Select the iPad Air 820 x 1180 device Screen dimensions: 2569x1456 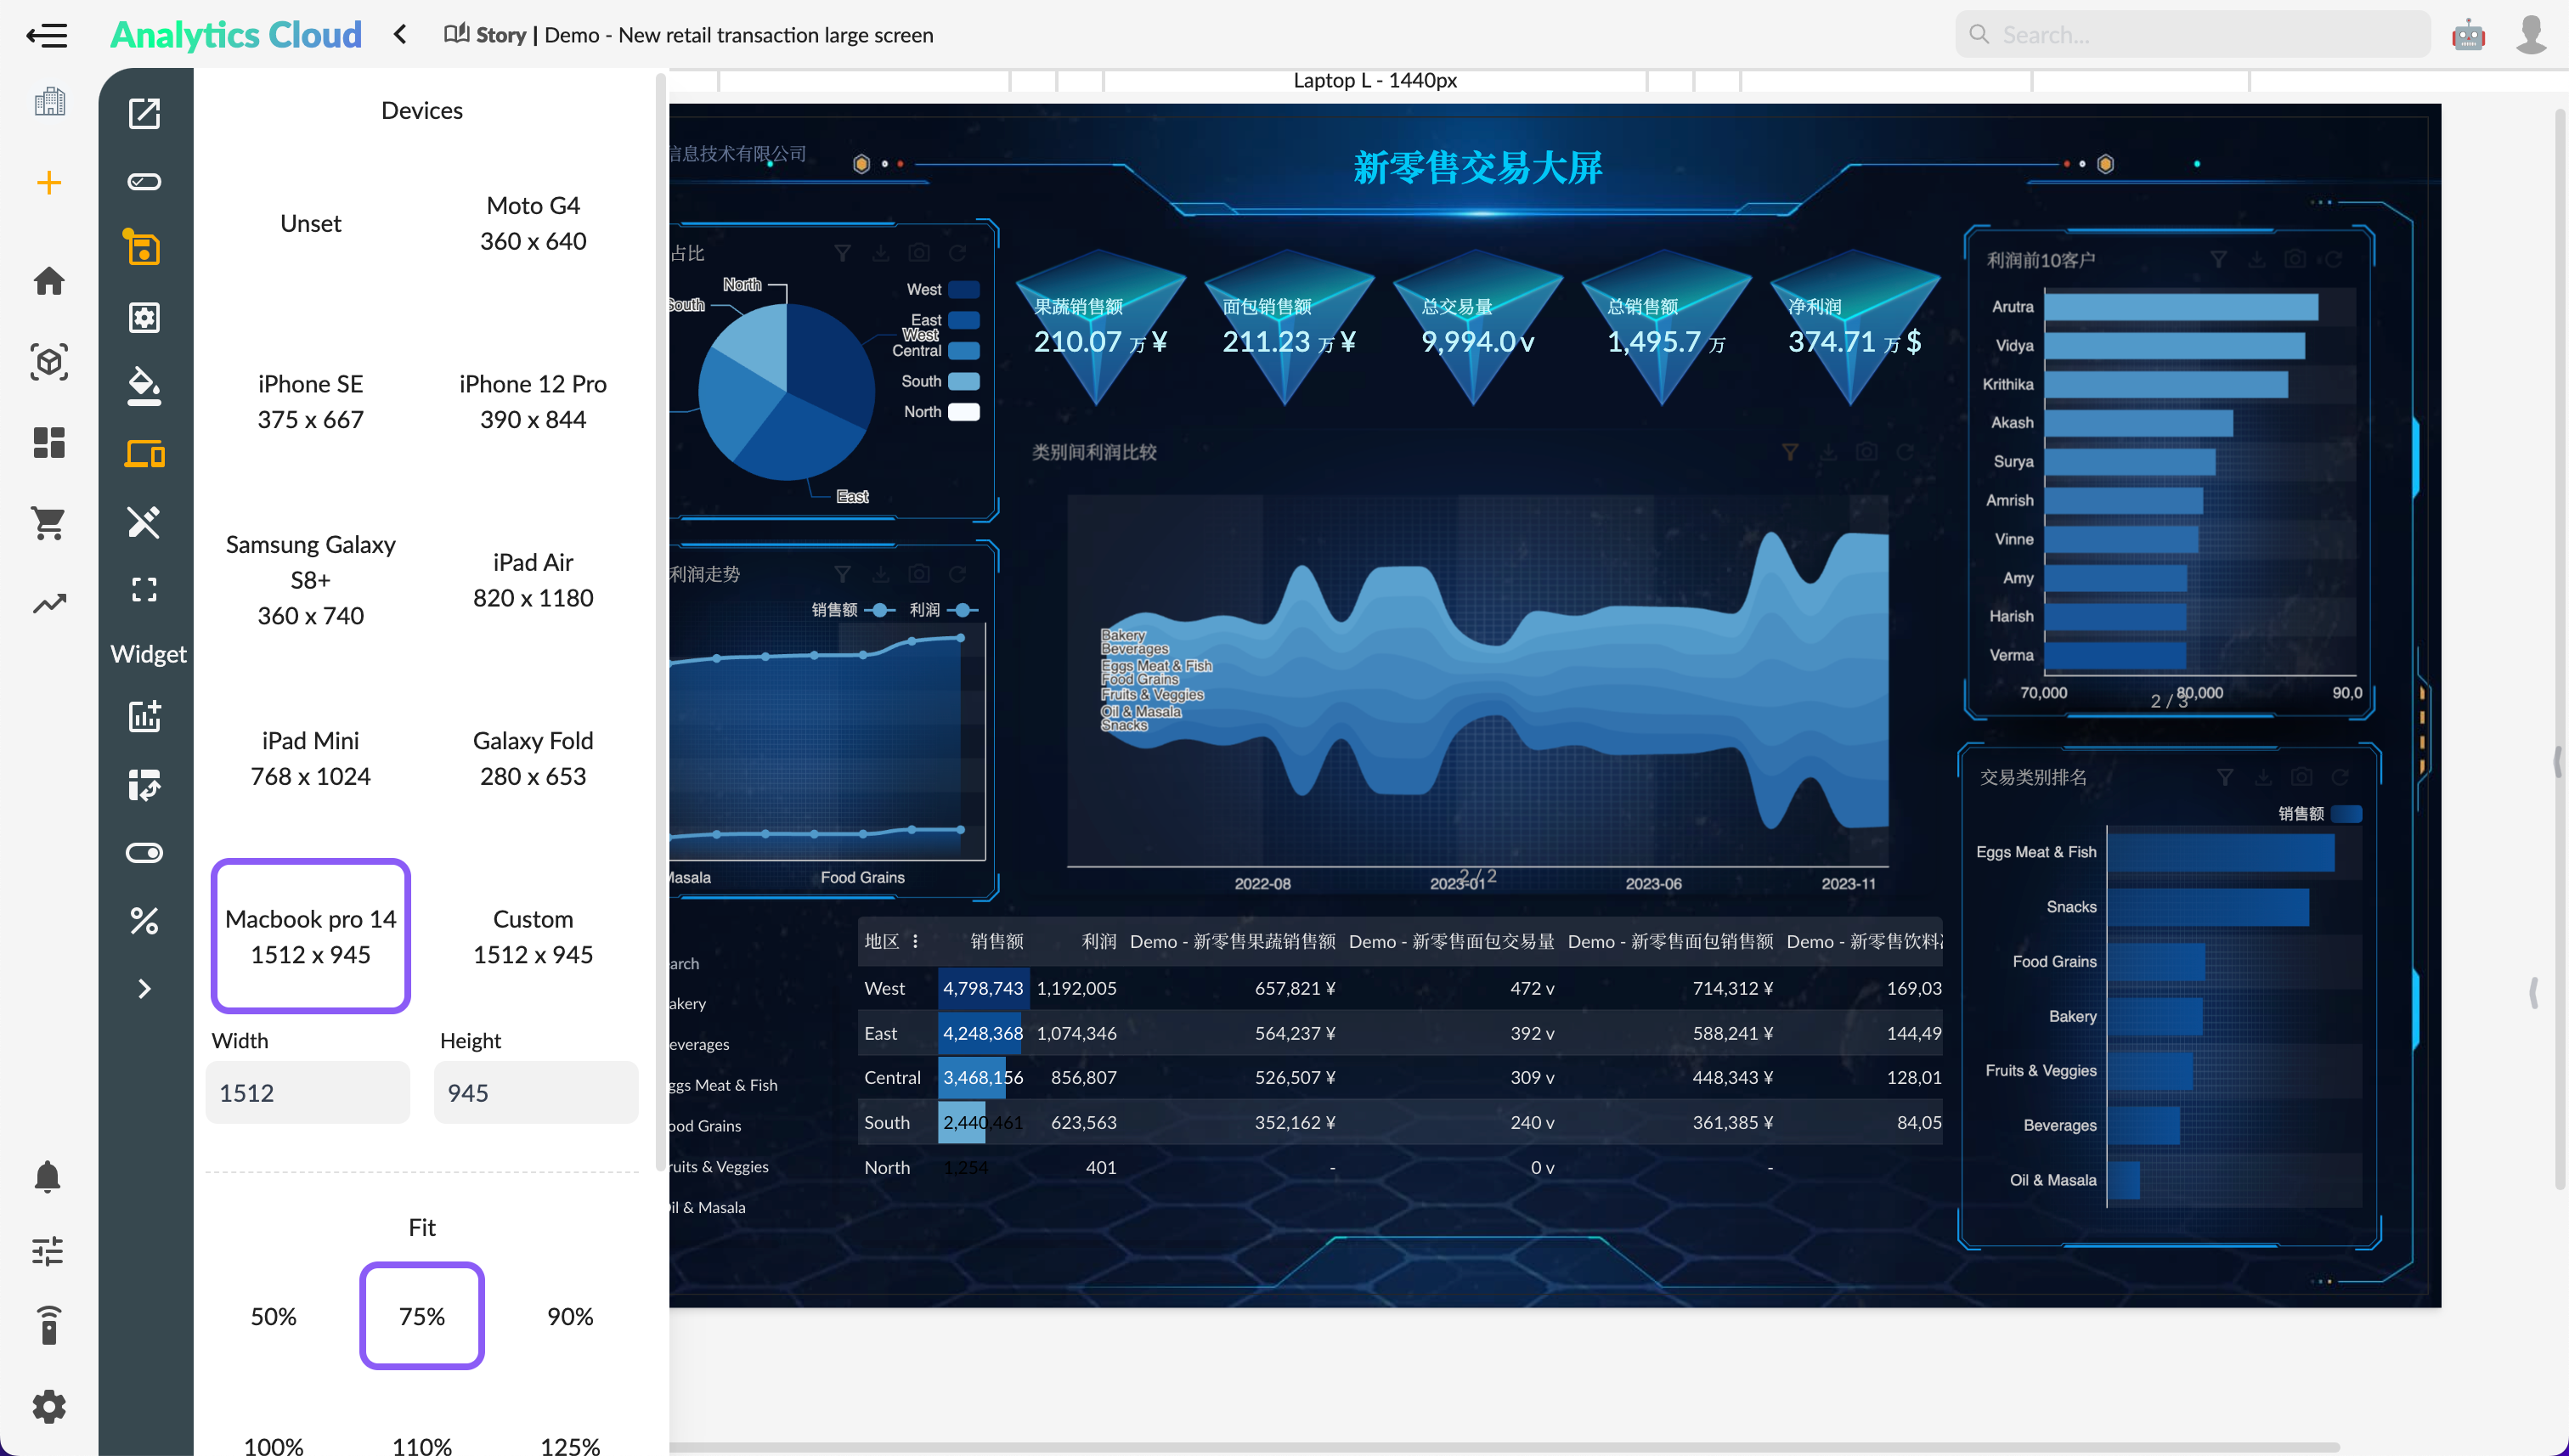532,580
